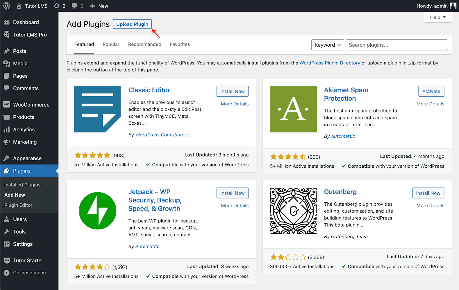This screenshot has width=459, height=290.
Task: Click the Comments sidebar bubble icon
Action: click(x=7, y=88)
